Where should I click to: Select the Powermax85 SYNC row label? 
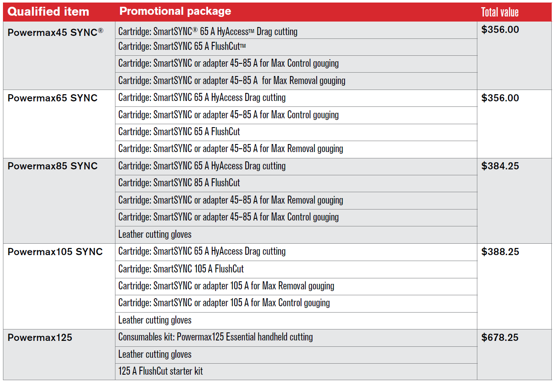(52, 166)
